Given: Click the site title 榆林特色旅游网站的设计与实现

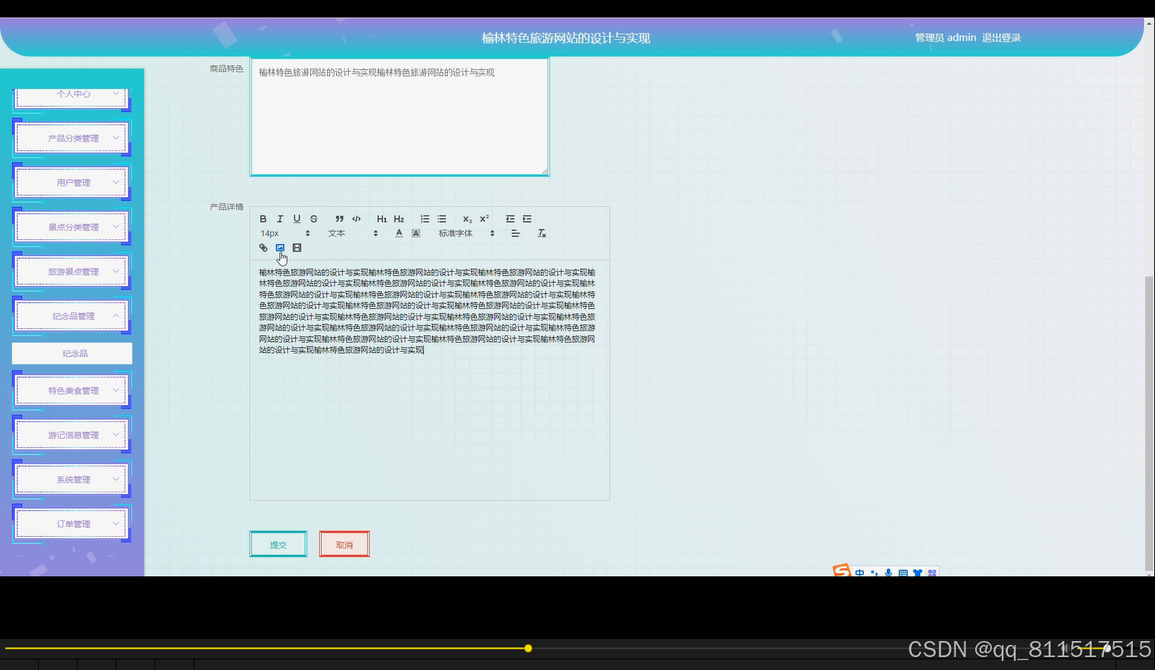Looking at the screenshot, I should pos(565,38).
